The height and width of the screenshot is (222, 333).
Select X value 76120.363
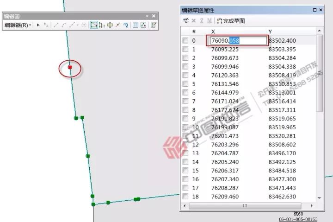click(225, 75)
